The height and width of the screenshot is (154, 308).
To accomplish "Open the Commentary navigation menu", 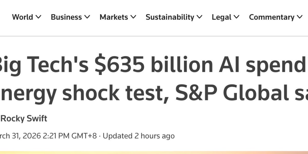I will 272,17.
